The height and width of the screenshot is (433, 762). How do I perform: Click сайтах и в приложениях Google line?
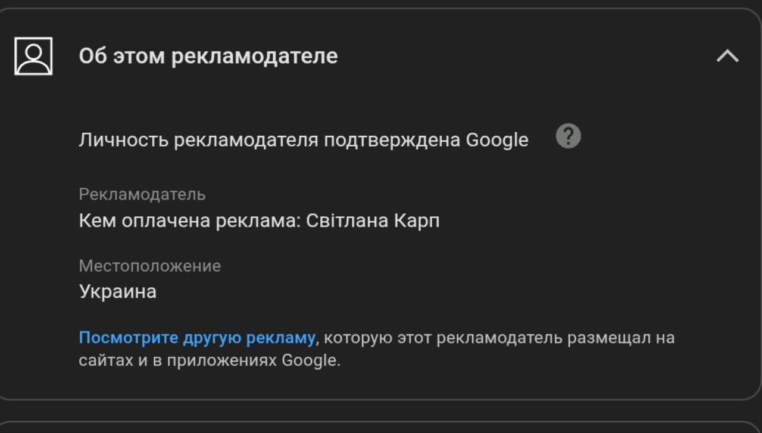tap(210, 361)
